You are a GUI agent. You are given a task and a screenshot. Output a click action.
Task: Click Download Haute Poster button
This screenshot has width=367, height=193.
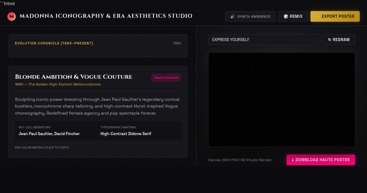point(321,160)
